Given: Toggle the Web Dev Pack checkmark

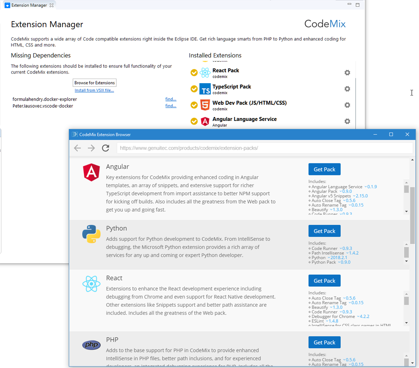Looking at the screenshot, I should (194, 105).
